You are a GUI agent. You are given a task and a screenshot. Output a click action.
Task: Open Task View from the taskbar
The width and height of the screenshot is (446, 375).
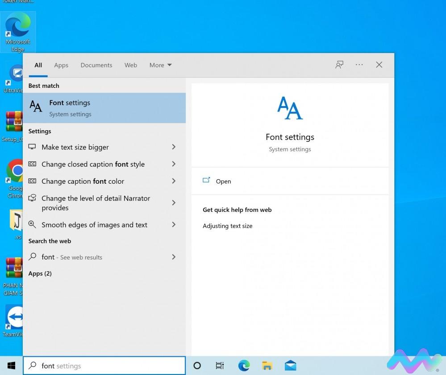pyautogui.click(x=220, y=366)
